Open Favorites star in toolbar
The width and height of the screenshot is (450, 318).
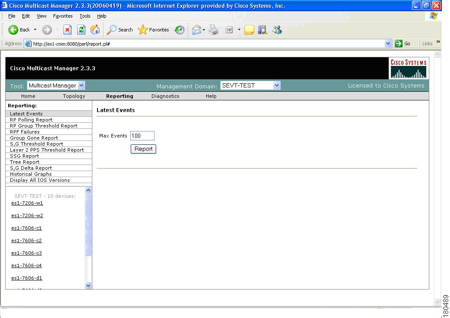click(x=153, y=30)
